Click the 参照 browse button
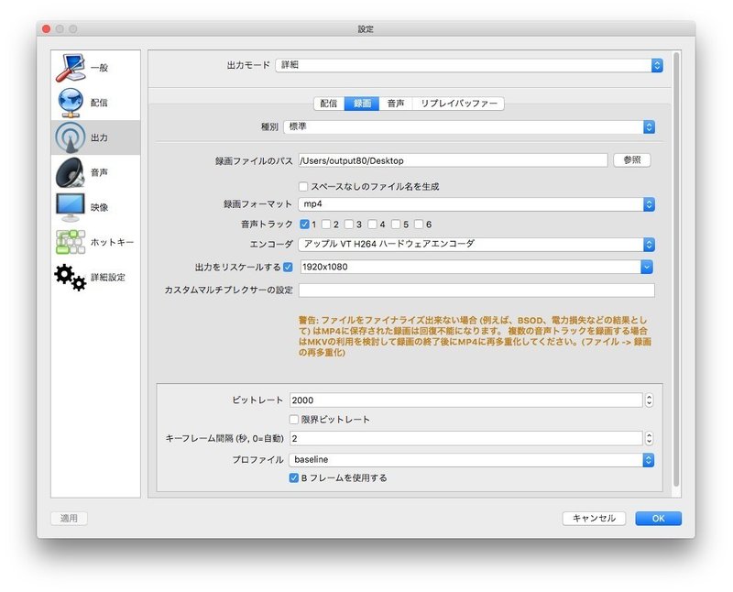The height and width of the screenshot is (592, 733). (632, 160)
